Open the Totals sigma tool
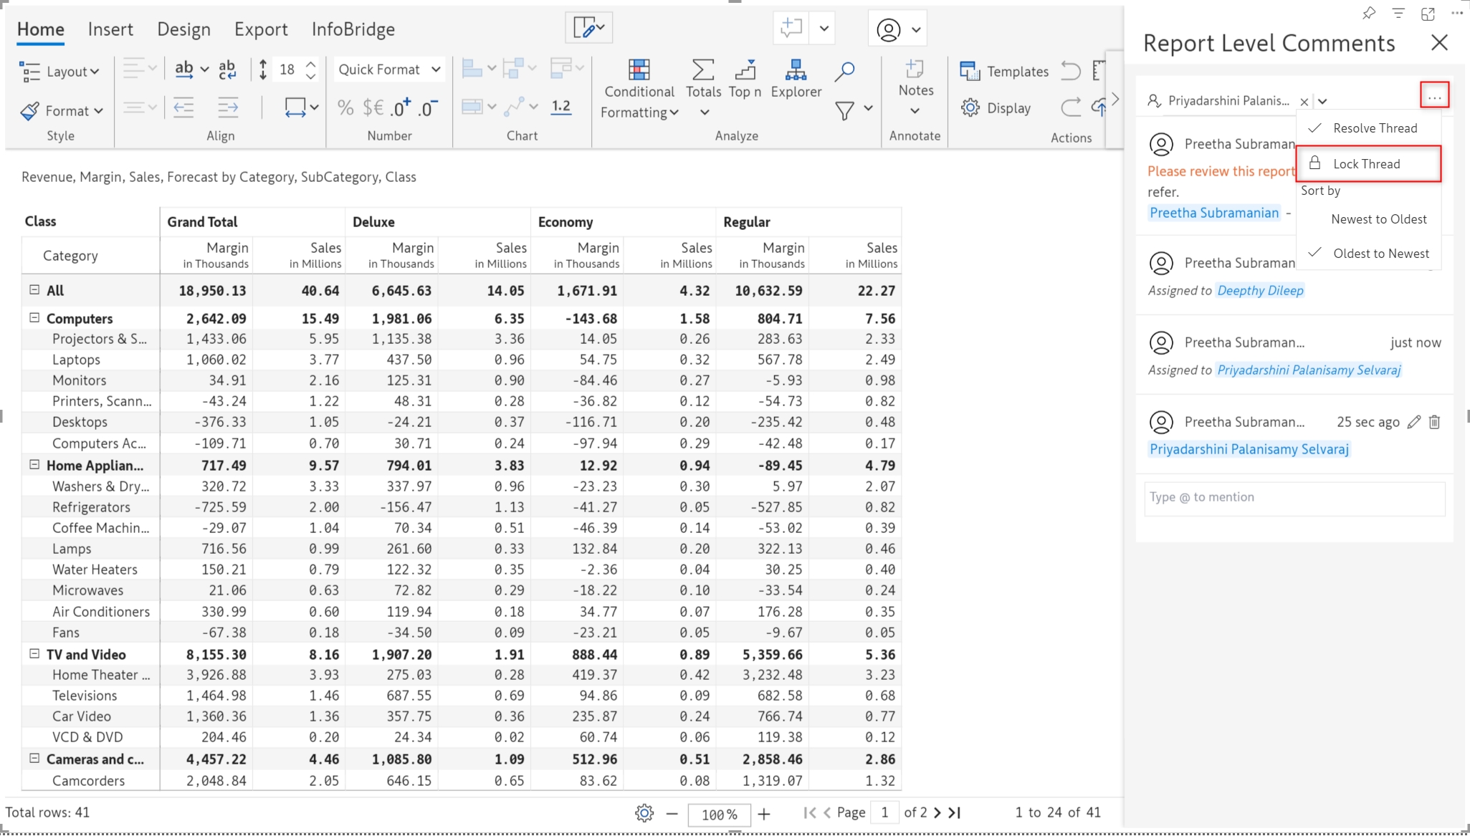The width and height of the screenshot is (1470, 836). [x=703, y=70]
